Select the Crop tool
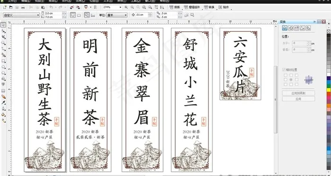 click(x=3, y=37)
